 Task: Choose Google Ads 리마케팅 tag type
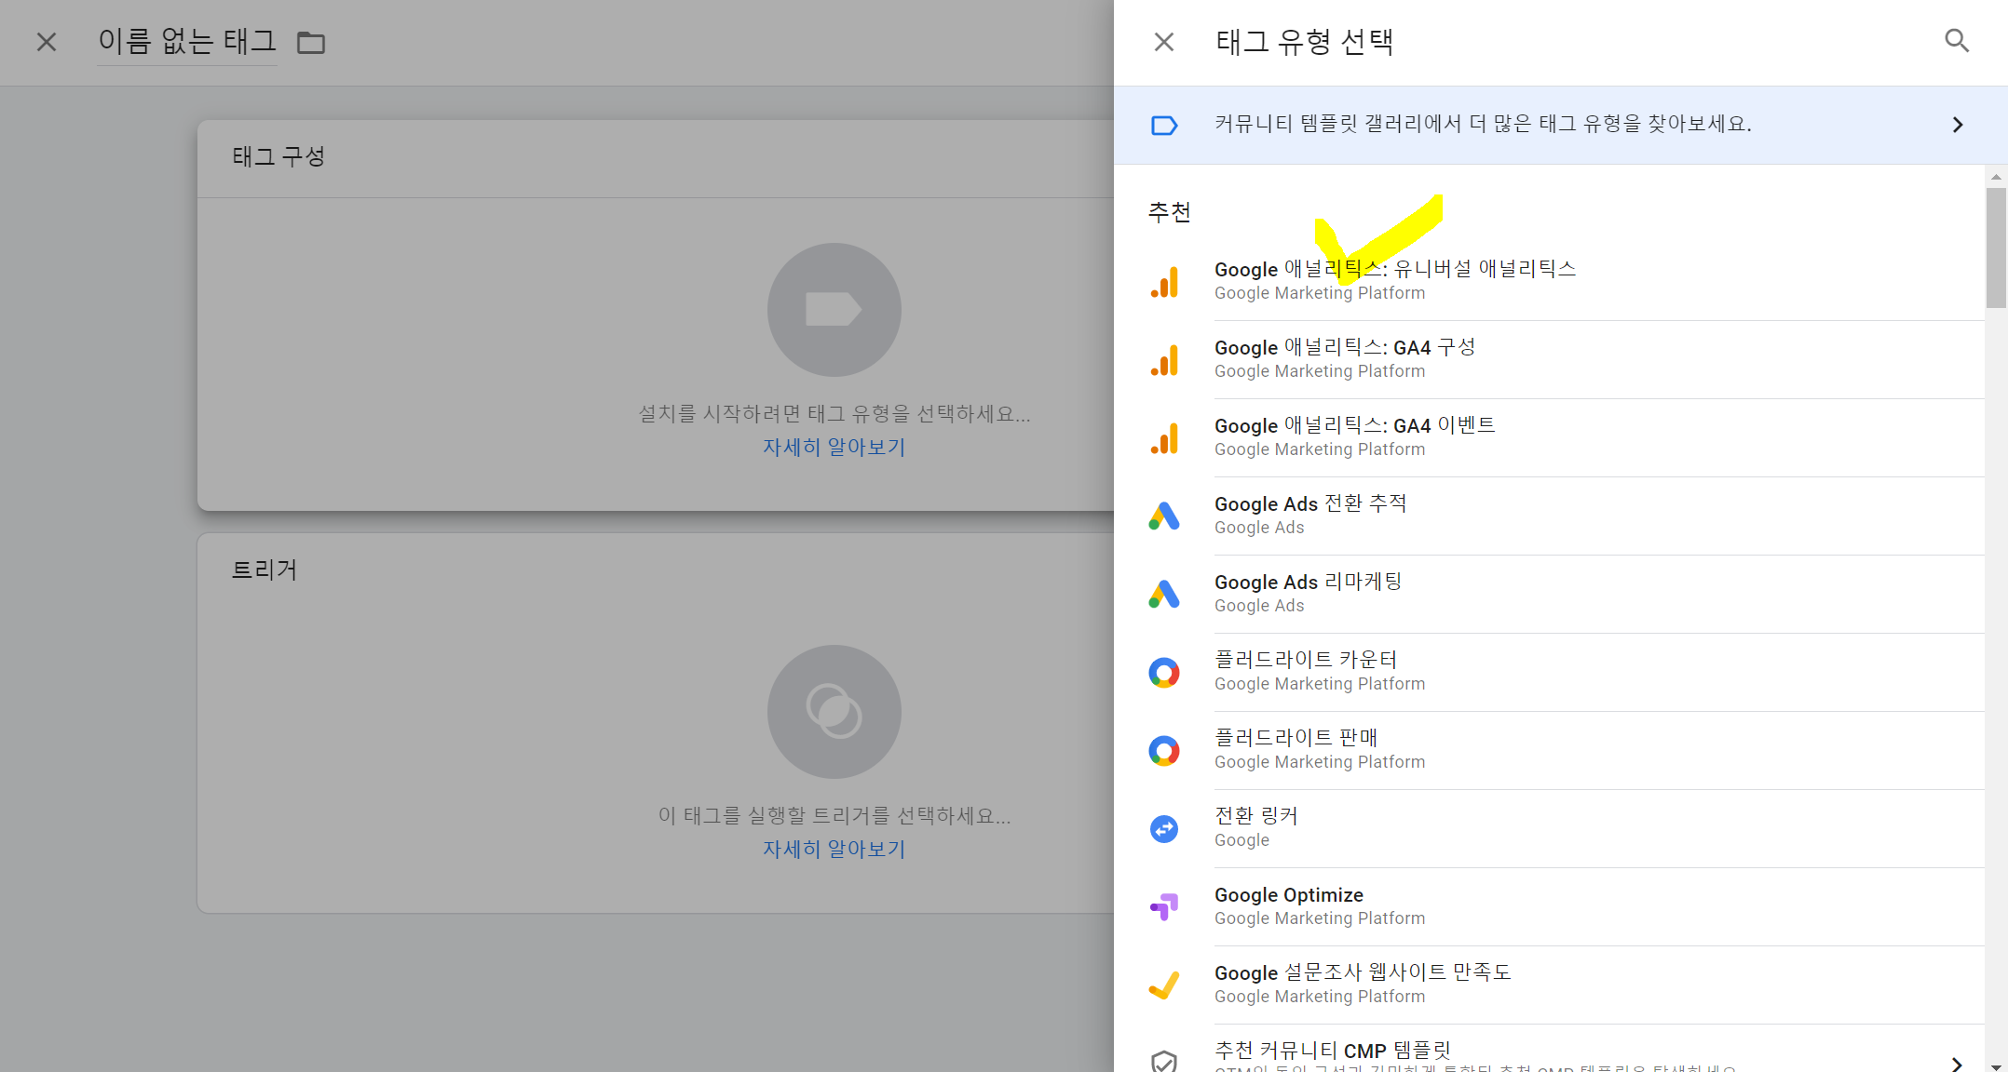1308,592
